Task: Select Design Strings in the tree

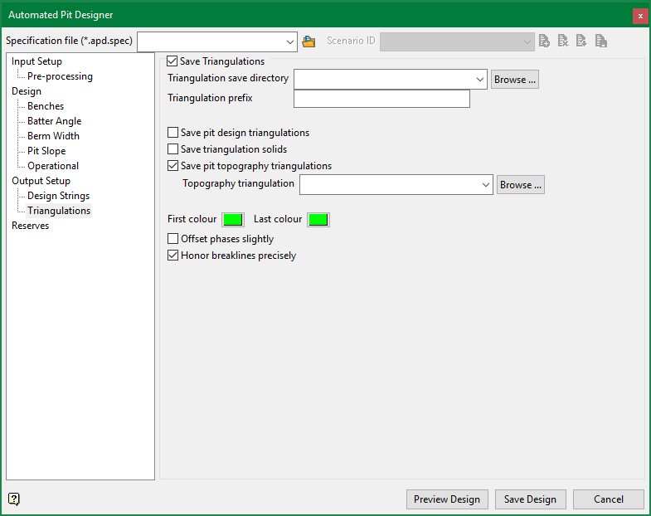Action: pos(58,196)
